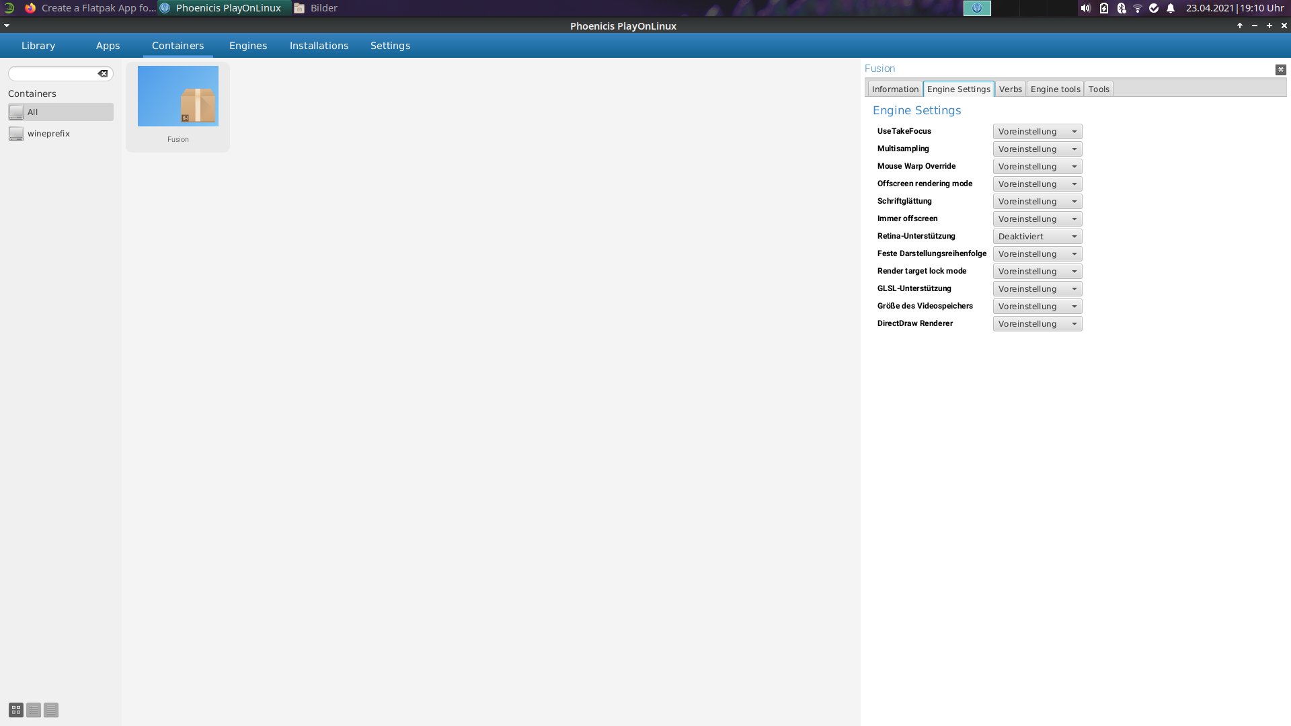The height and width of the screenshot is (726, 1291).
Task: Switch to detailed list view
Action: [51, 710]
